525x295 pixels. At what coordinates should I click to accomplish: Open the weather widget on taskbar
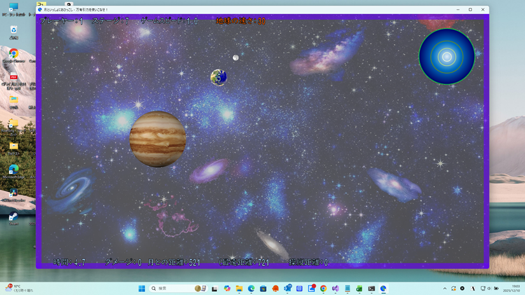tap(19, 289)
